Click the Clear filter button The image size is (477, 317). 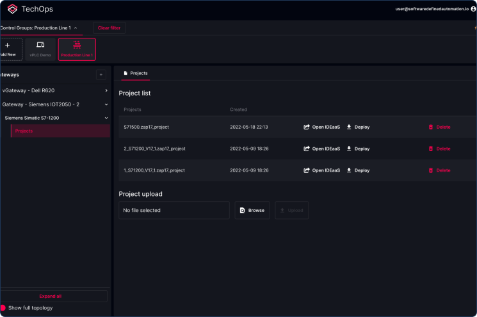[109, 28]
